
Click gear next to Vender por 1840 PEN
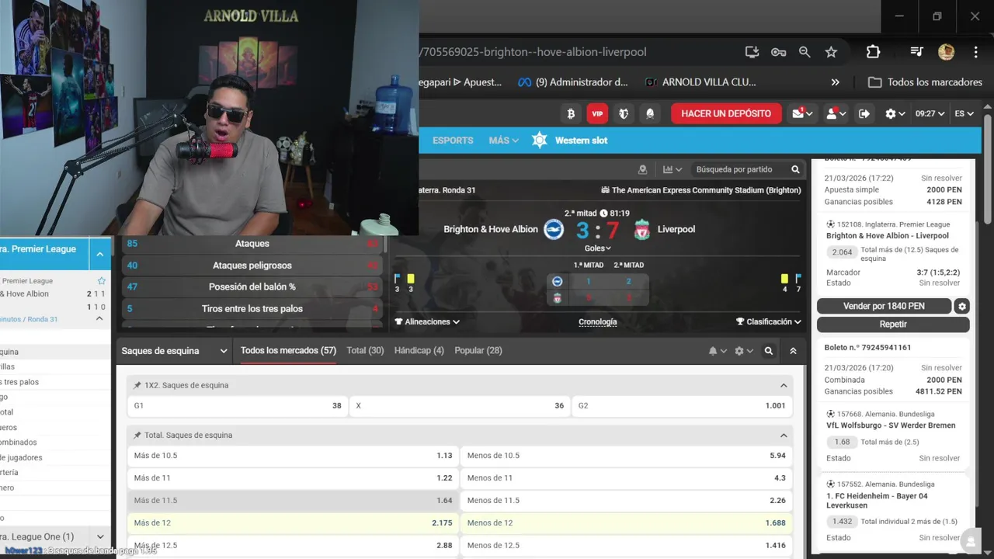tap(962, 306)
